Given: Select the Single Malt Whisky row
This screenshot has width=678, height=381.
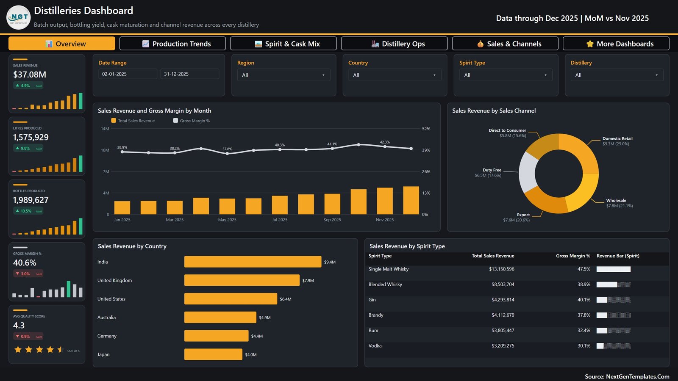Looking at the screenshot, I should coord(517,269).
